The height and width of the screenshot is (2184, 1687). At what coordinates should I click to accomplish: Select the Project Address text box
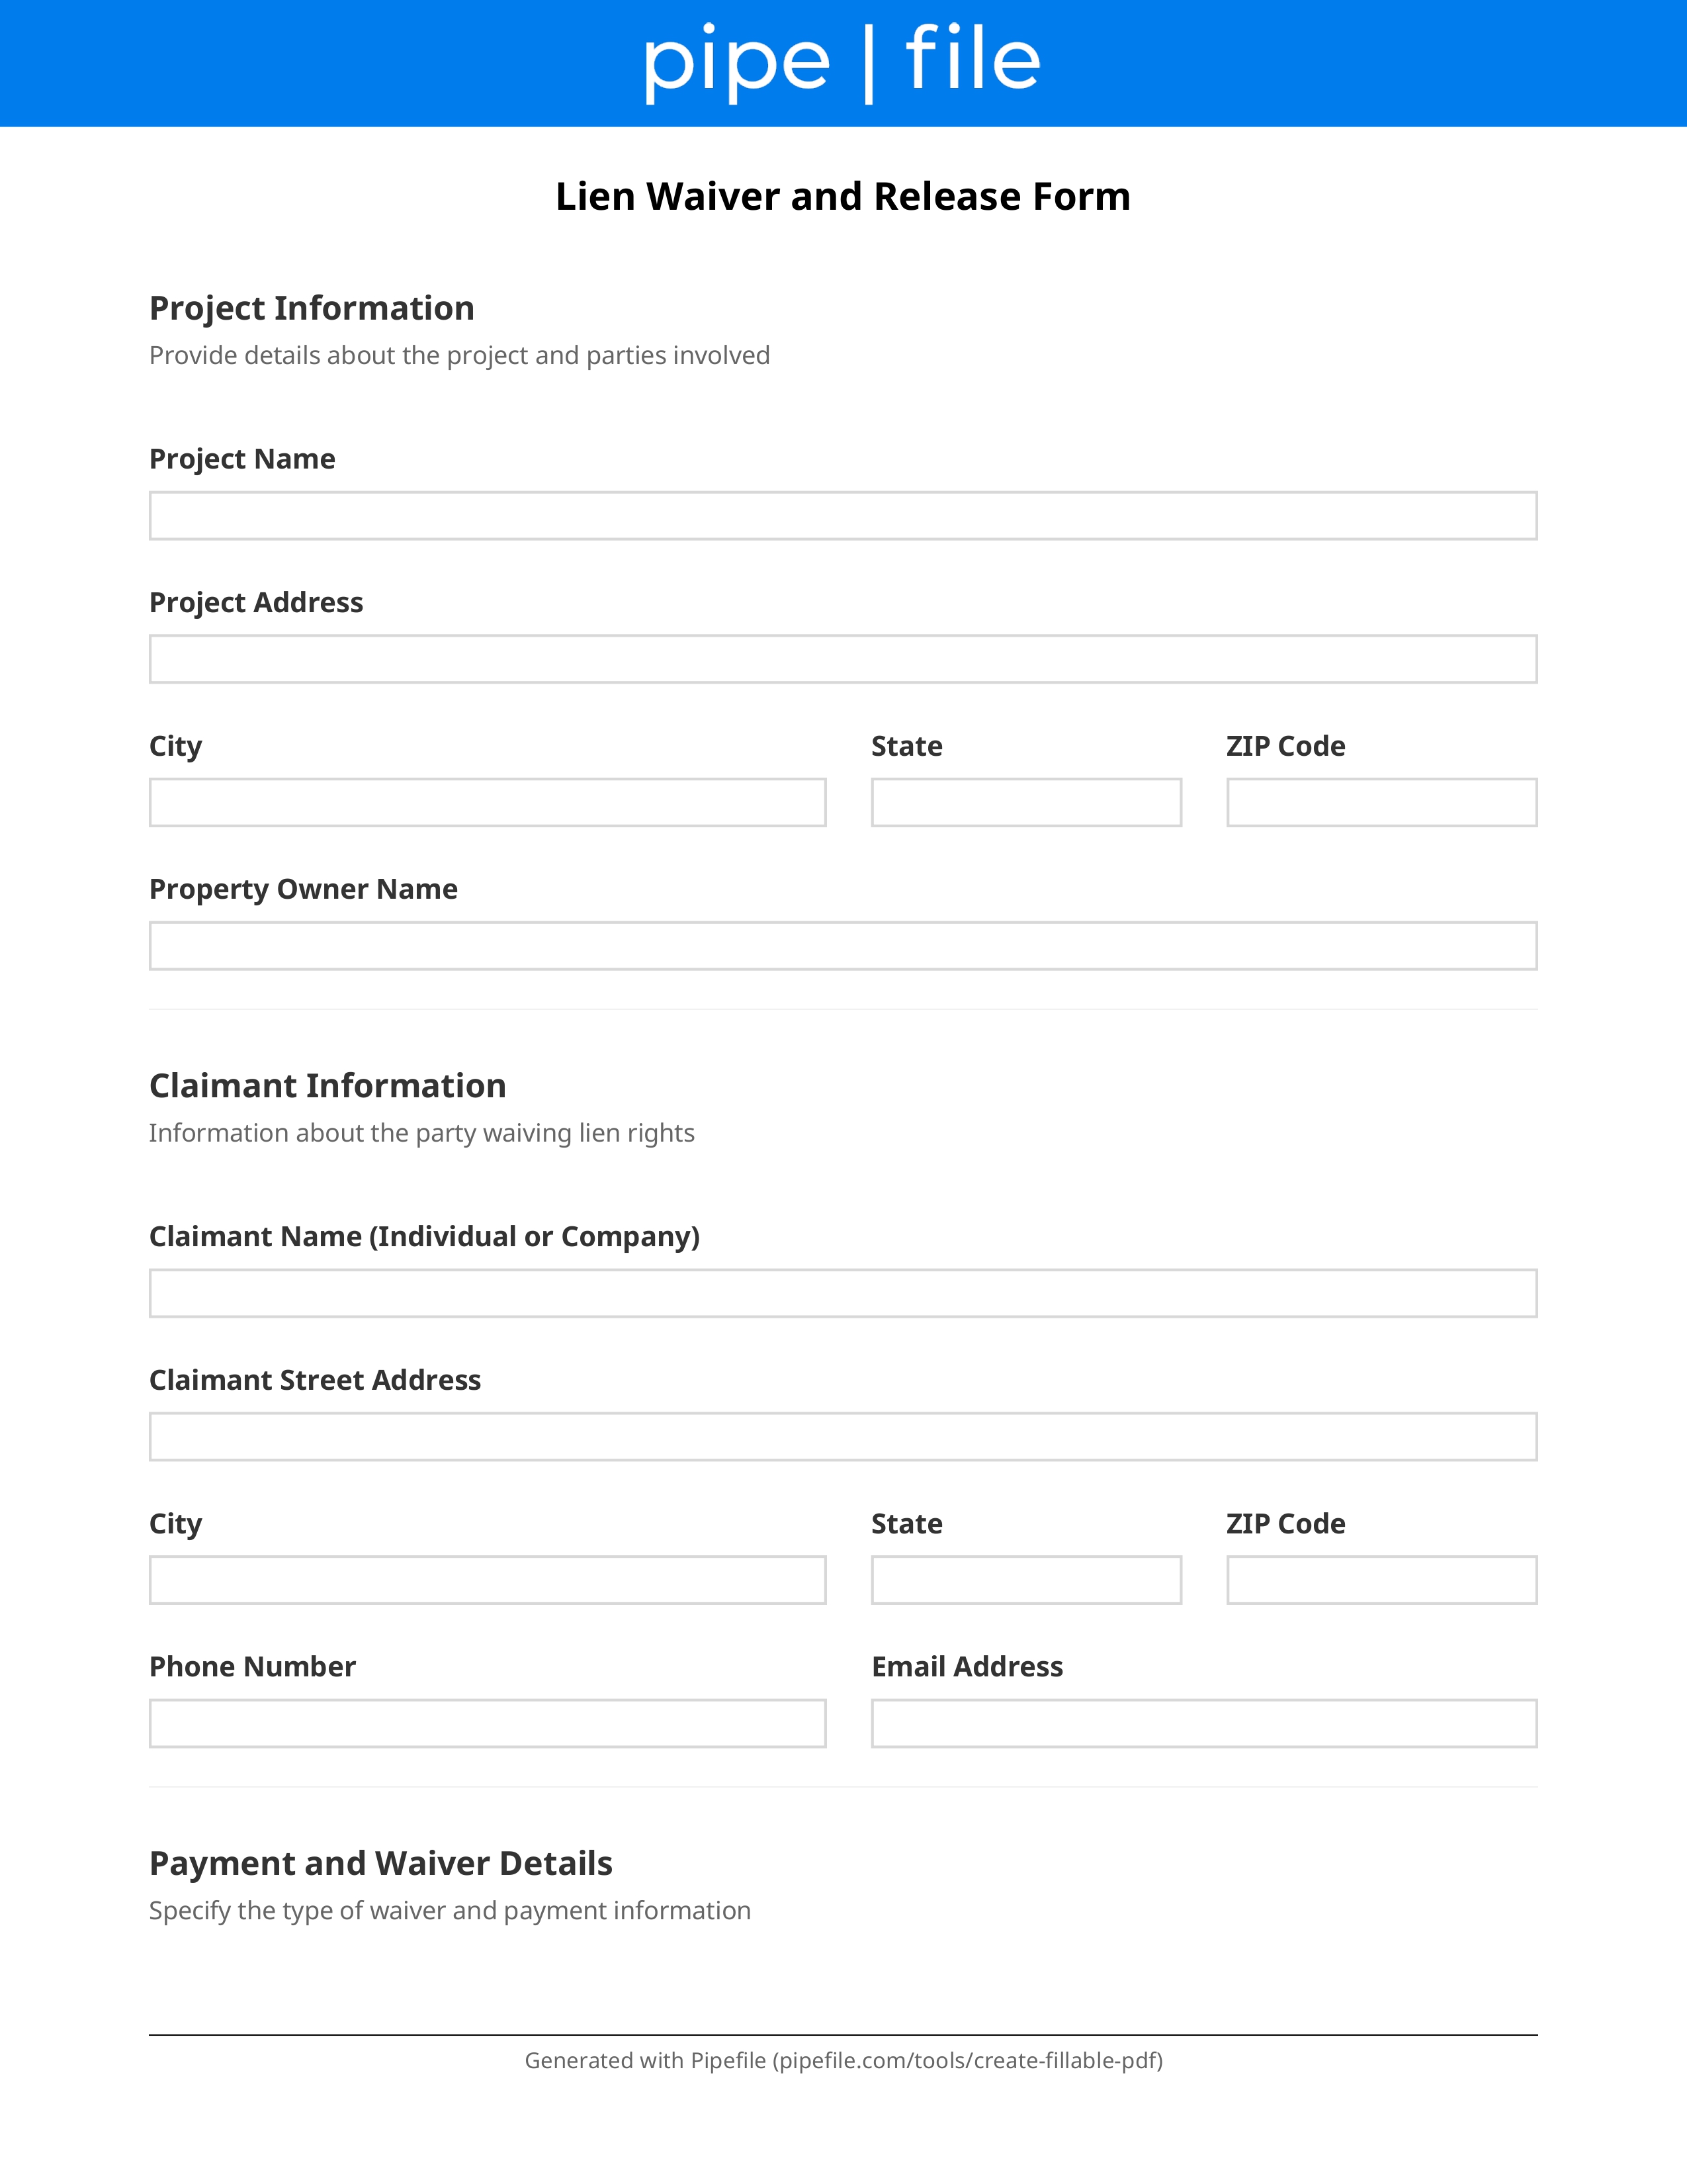point(842,659)
